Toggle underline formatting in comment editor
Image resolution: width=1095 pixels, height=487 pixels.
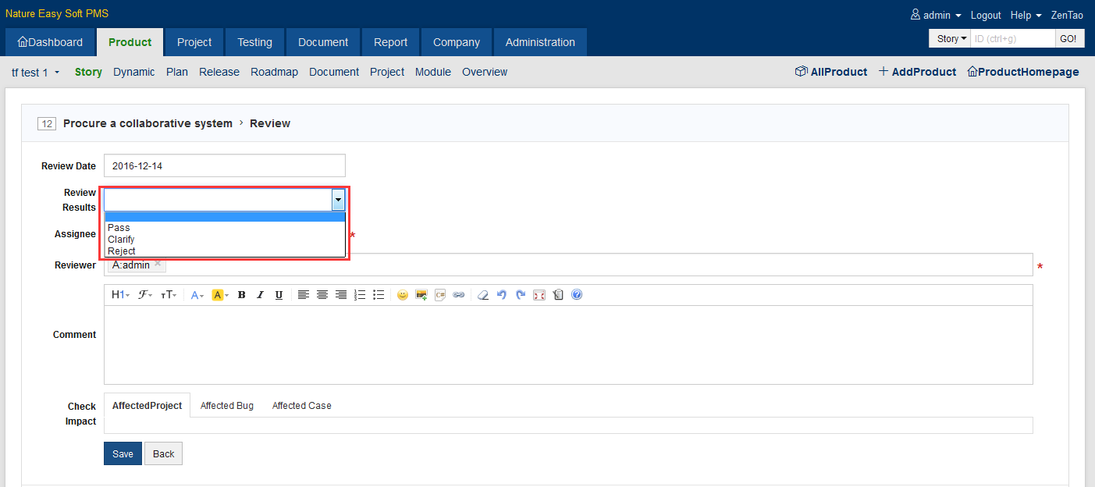(x=279, y=295)
